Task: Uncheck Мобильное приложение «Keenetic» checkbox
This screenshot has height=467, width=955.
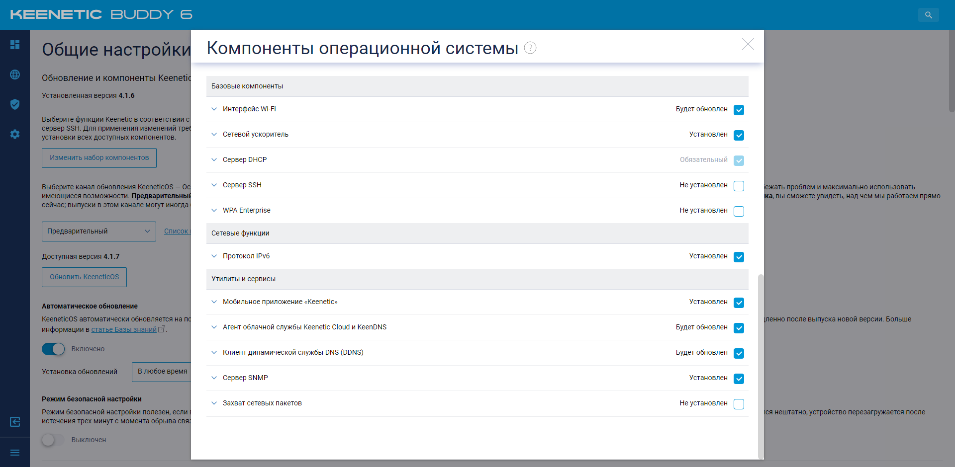Action: click(x=739, y=303)
